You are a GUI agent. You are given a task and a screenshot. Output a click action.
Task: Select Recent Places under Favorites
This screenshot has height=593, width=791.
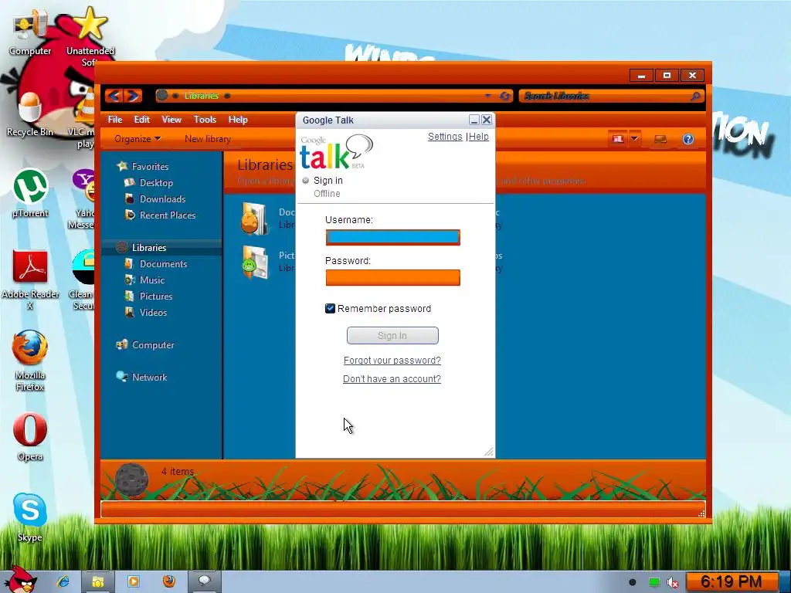168,215
